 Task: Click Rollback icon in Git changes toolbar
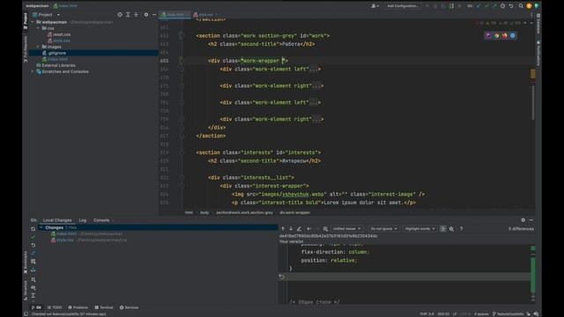click(x=33, y=245)
